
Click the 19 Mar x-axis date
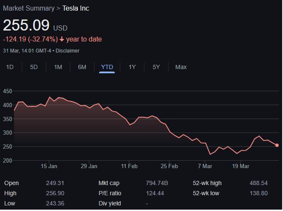pyautogui.click(x=241, y=166)
